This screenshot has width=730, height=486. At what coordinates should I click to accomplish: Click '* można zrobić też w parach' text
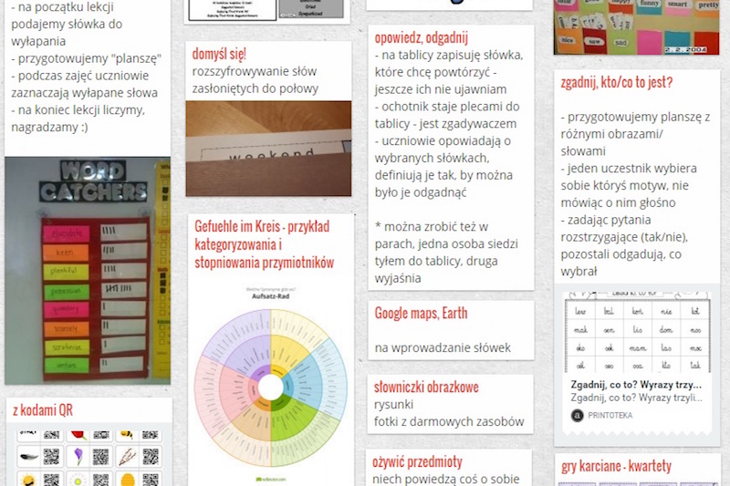(x=446, y=235)
